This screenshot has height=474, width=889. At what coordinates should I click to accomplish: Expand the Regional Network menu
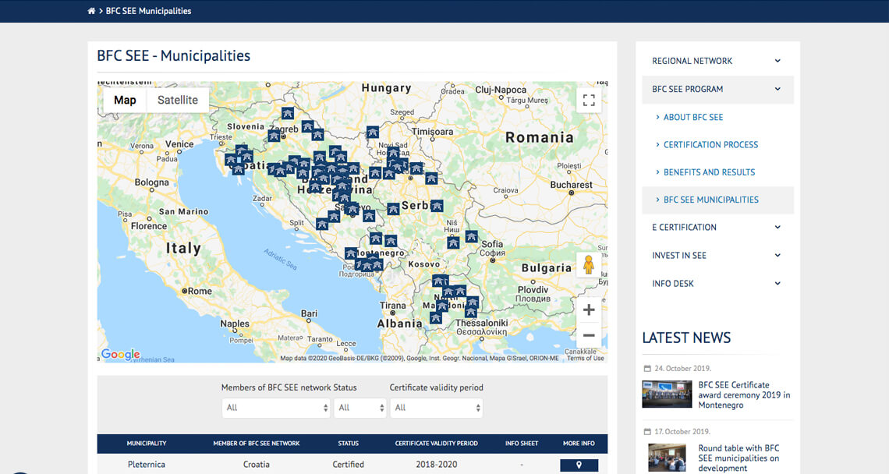click(x=717, y=61)
